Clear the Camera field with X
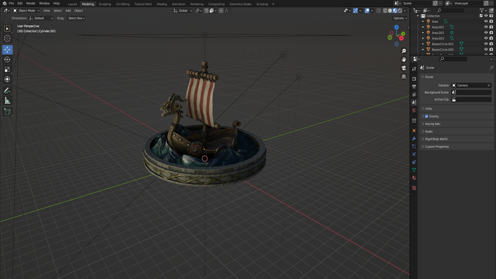Viewport: 496px width, 279px height. [x=489, y=85]
